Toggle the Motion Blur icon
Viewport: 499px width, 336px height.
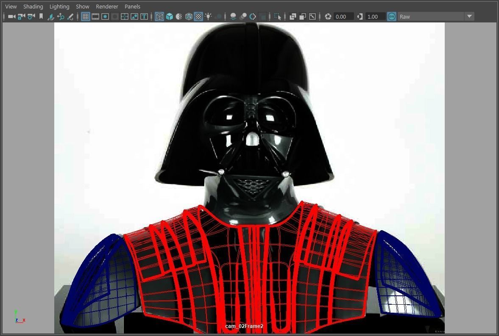tap(243, 17)
